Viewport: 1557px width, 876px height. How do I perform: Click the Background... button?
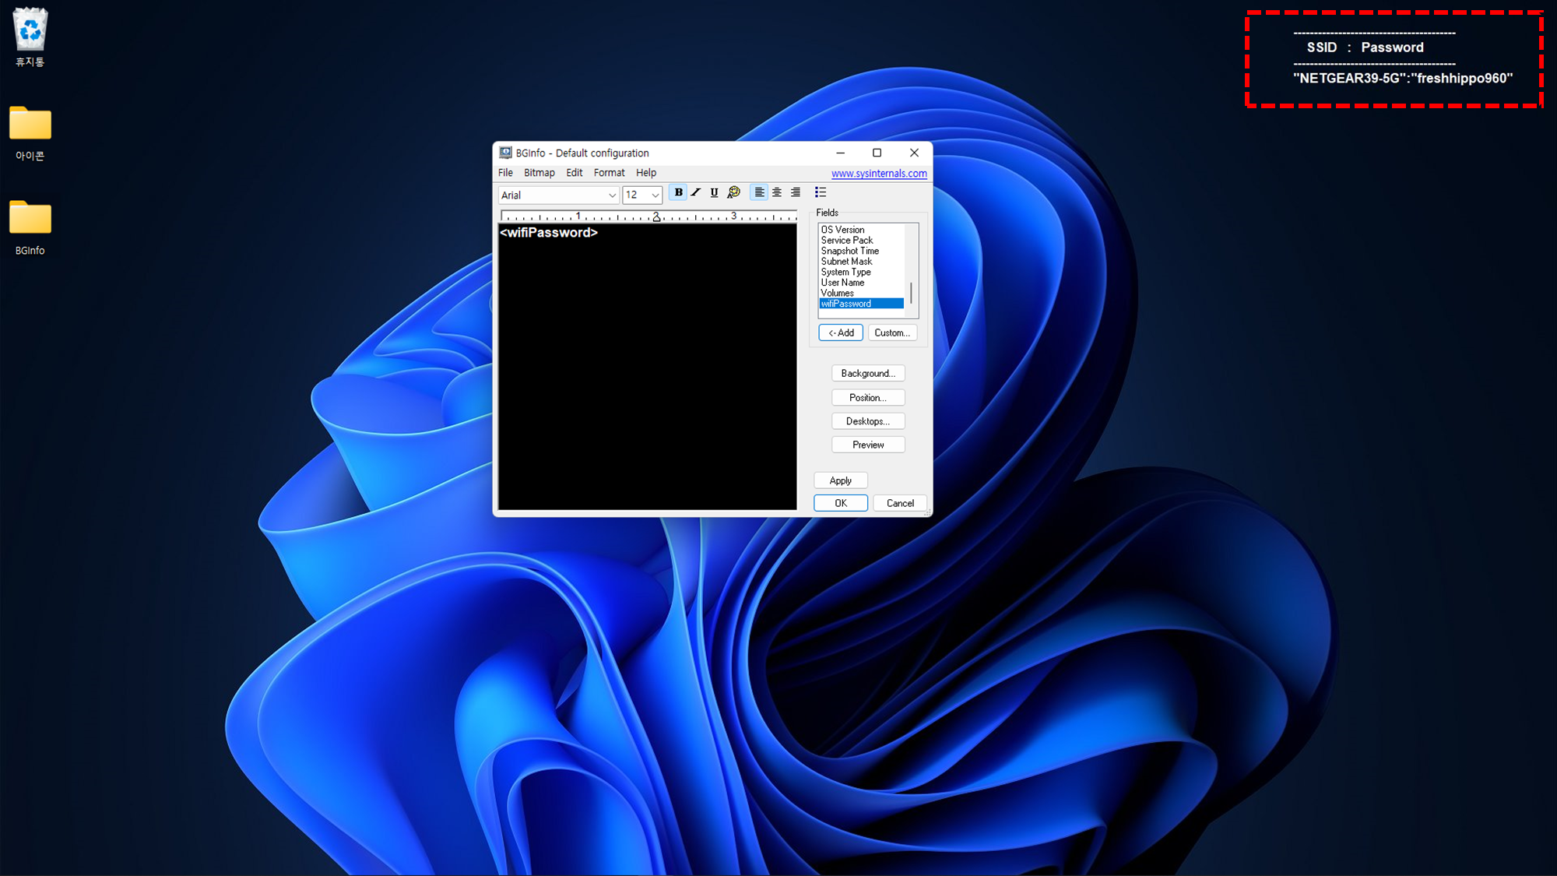click(x=868, y=374)
